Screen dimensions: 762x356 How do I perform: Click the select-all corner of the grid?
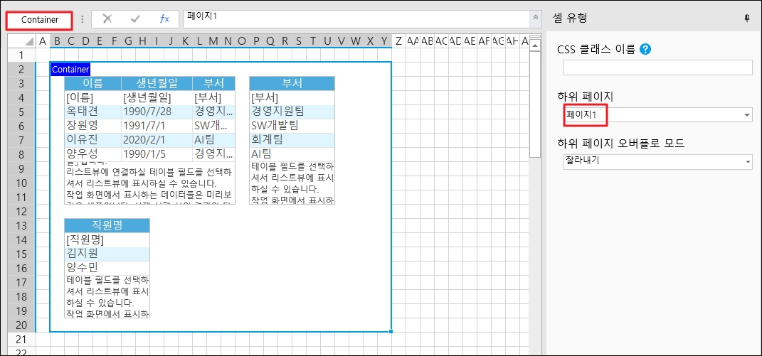[21, 41]
